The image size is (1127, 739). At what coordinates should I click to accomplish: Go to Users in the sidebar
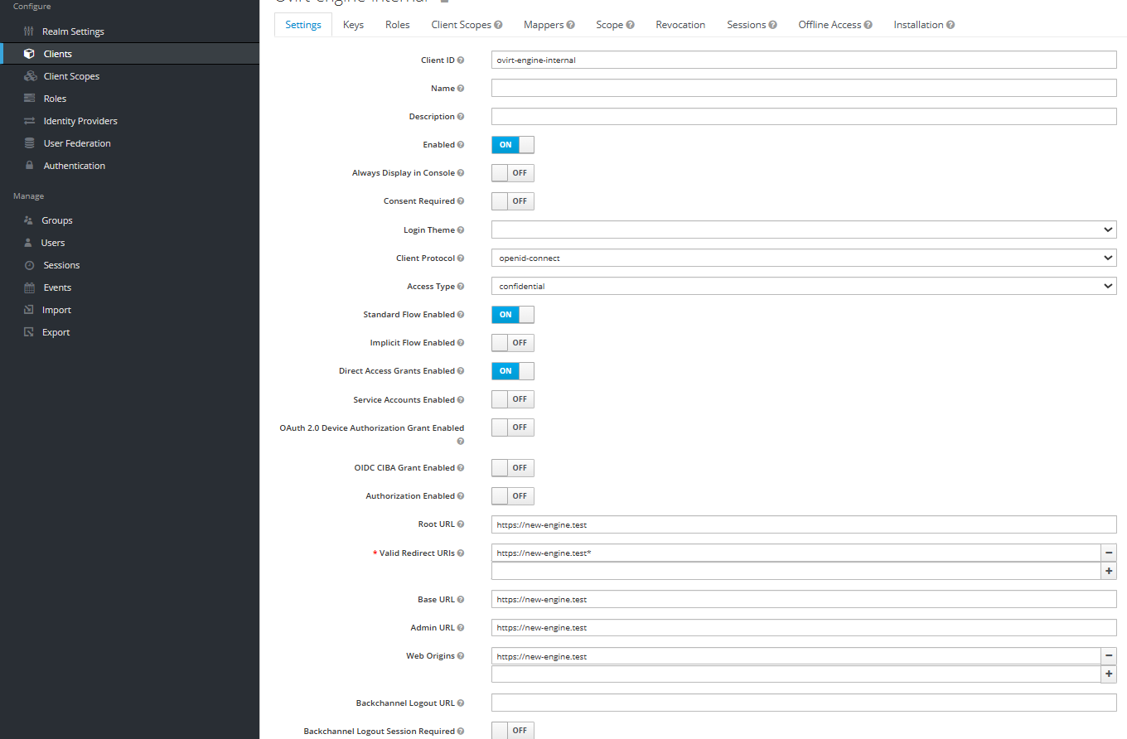pos(53,243)
